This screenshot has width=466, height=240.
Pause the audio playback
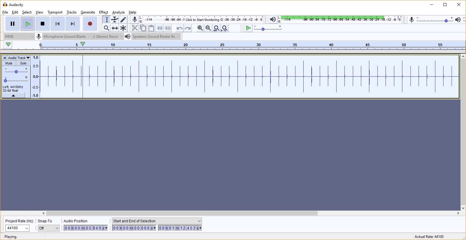point(13,24)
